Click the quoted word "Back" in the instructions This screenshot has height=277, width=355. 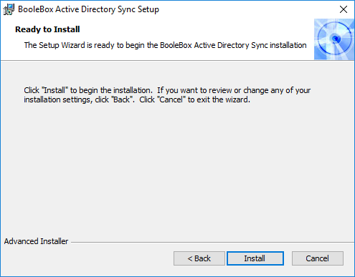[x=122, y=99]
